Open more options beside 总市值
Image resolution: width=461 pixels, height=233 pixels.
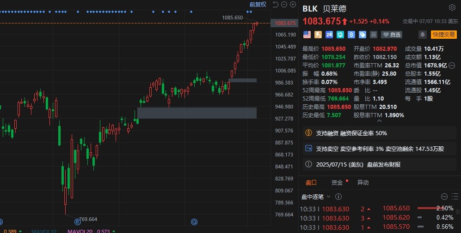452,66
